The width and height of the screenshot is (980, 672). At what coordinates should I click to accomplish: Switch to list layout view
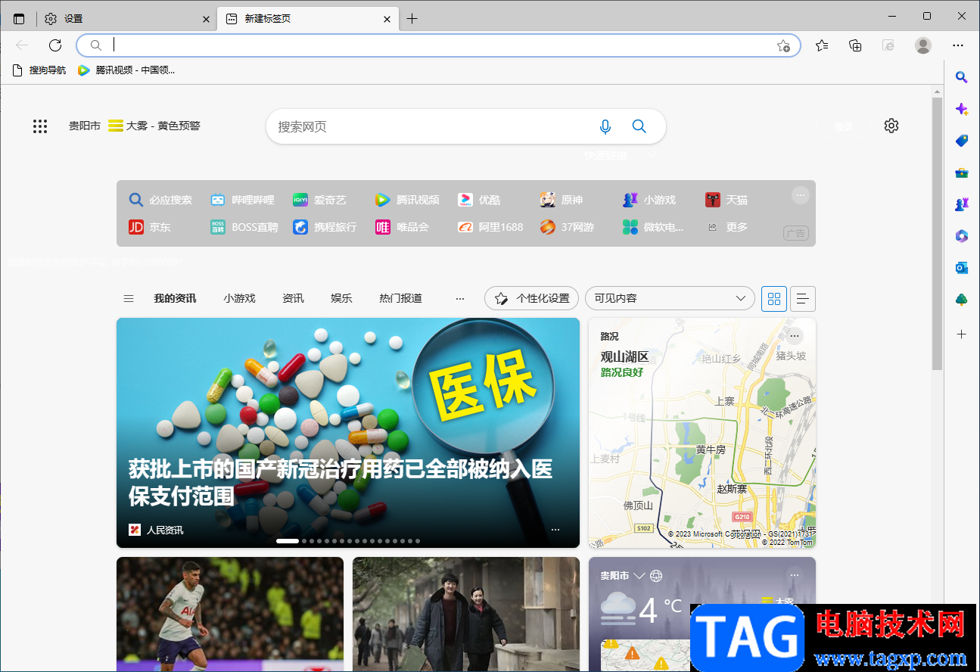click(x=803, y=298)
